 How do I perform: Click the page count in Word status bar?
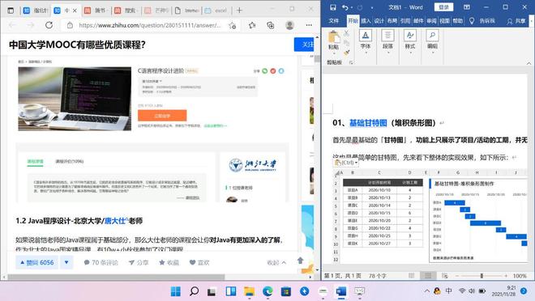tap(343, 276)
